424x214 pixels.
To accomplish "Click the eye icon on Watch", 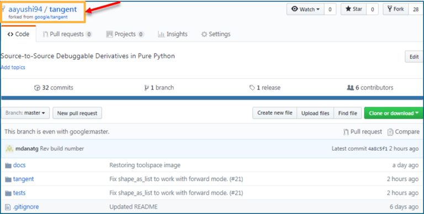I will (294, 9).
